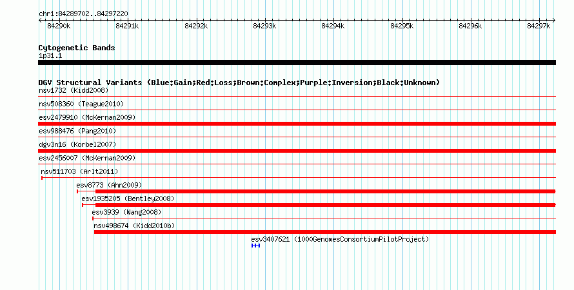Click the thin red line under nsv1732
Screen dimensions: 574x290
pos(297,97)
